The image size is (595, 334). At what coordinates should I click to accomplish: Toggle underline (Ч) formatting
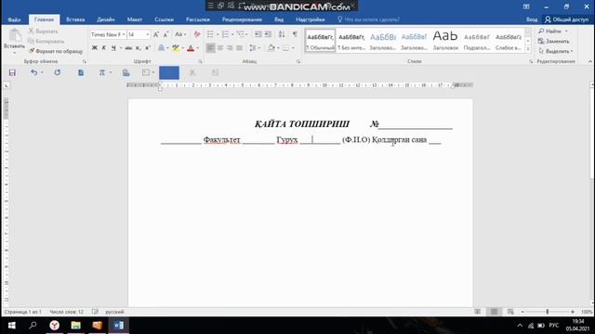(x=113, y=47)
